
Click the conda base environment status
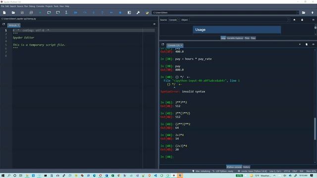[252, 171]
